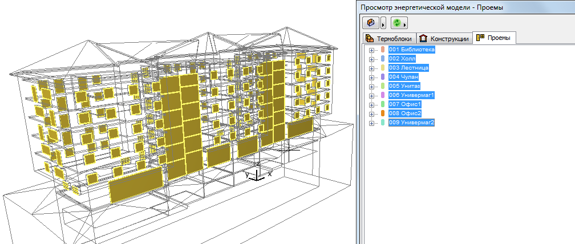Select the 007 Офис1 tree item
Screen dimensions: 575x244
click(x=404, y=104)
